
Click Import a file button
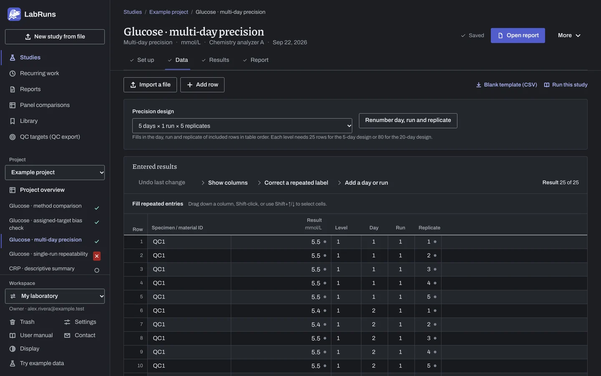point(150,85)
